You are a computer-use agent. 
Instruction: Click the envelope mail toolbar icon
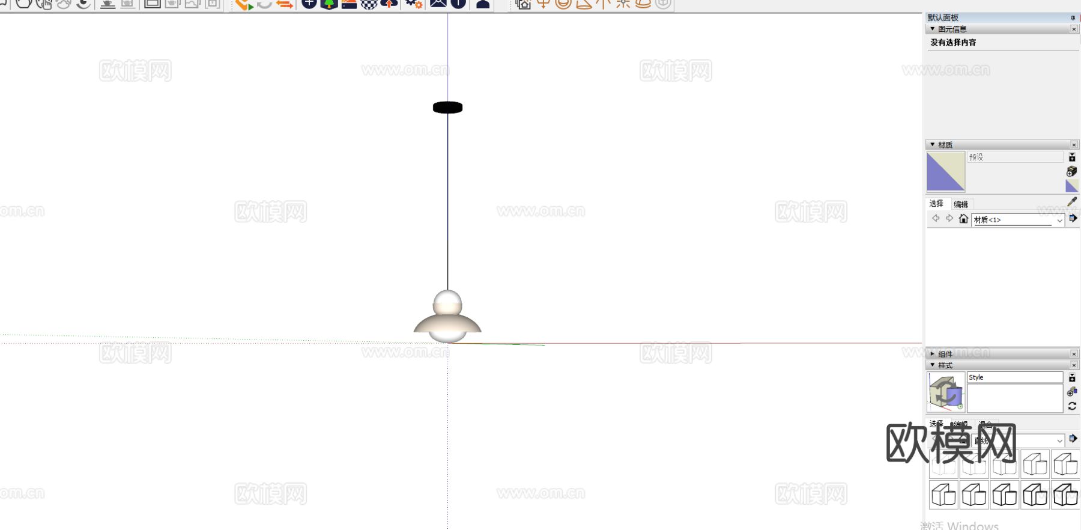pyautogui.click(x=438, y=4)
